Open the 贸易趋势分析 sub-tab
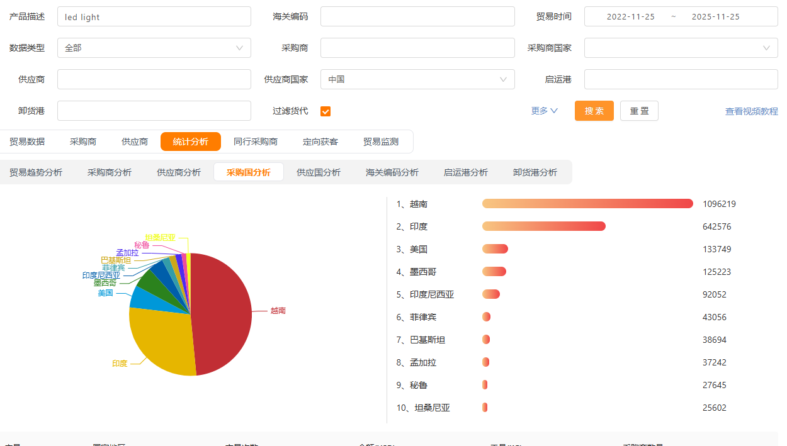 tap(36, 172)
